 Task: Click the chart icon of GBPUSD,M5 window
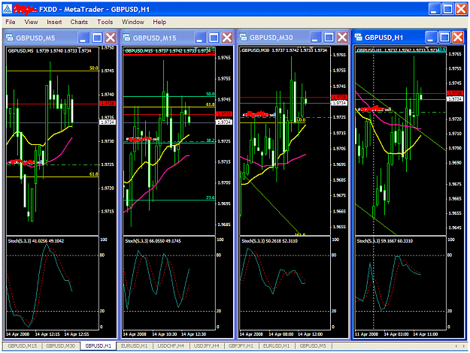click(x=10, y=38)
